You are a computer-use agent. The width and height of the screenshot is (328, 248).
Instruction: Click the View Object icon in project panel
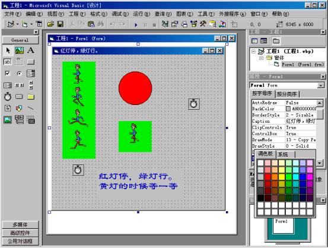point(263,40)
